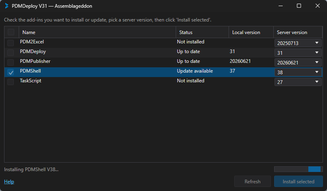
Task: Sort by the Status column header
Action: (x=202, y=32)
